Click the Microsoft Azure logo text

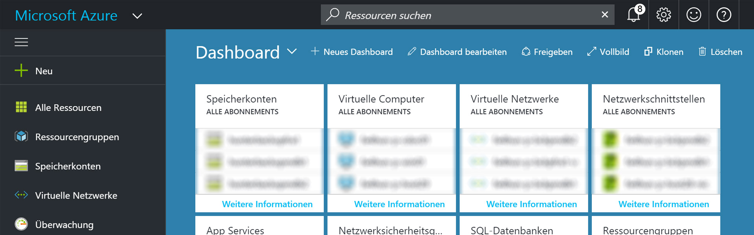[x=66, y=16]
